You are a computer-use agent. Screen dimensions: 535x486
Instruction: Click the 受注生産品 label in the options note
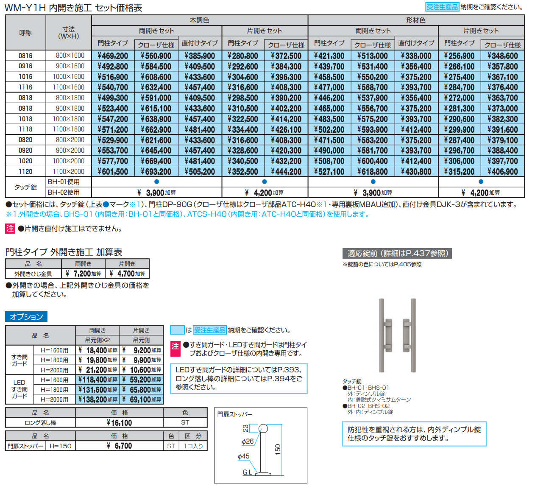pyautogui.click(x=210, y=330)
